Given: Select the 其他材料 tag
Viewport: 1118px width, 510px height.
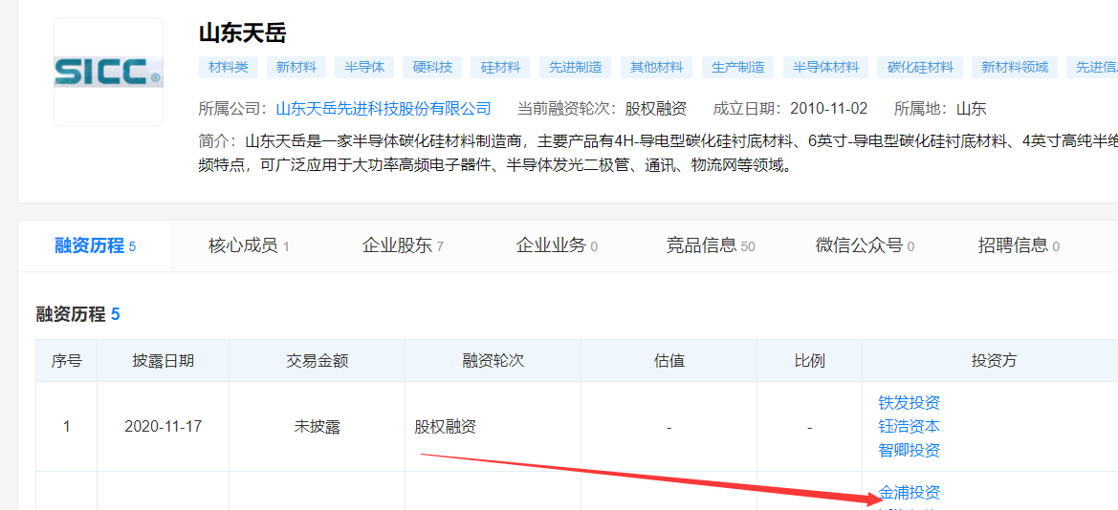Looking at the screenshot, I should click(656, 68).
